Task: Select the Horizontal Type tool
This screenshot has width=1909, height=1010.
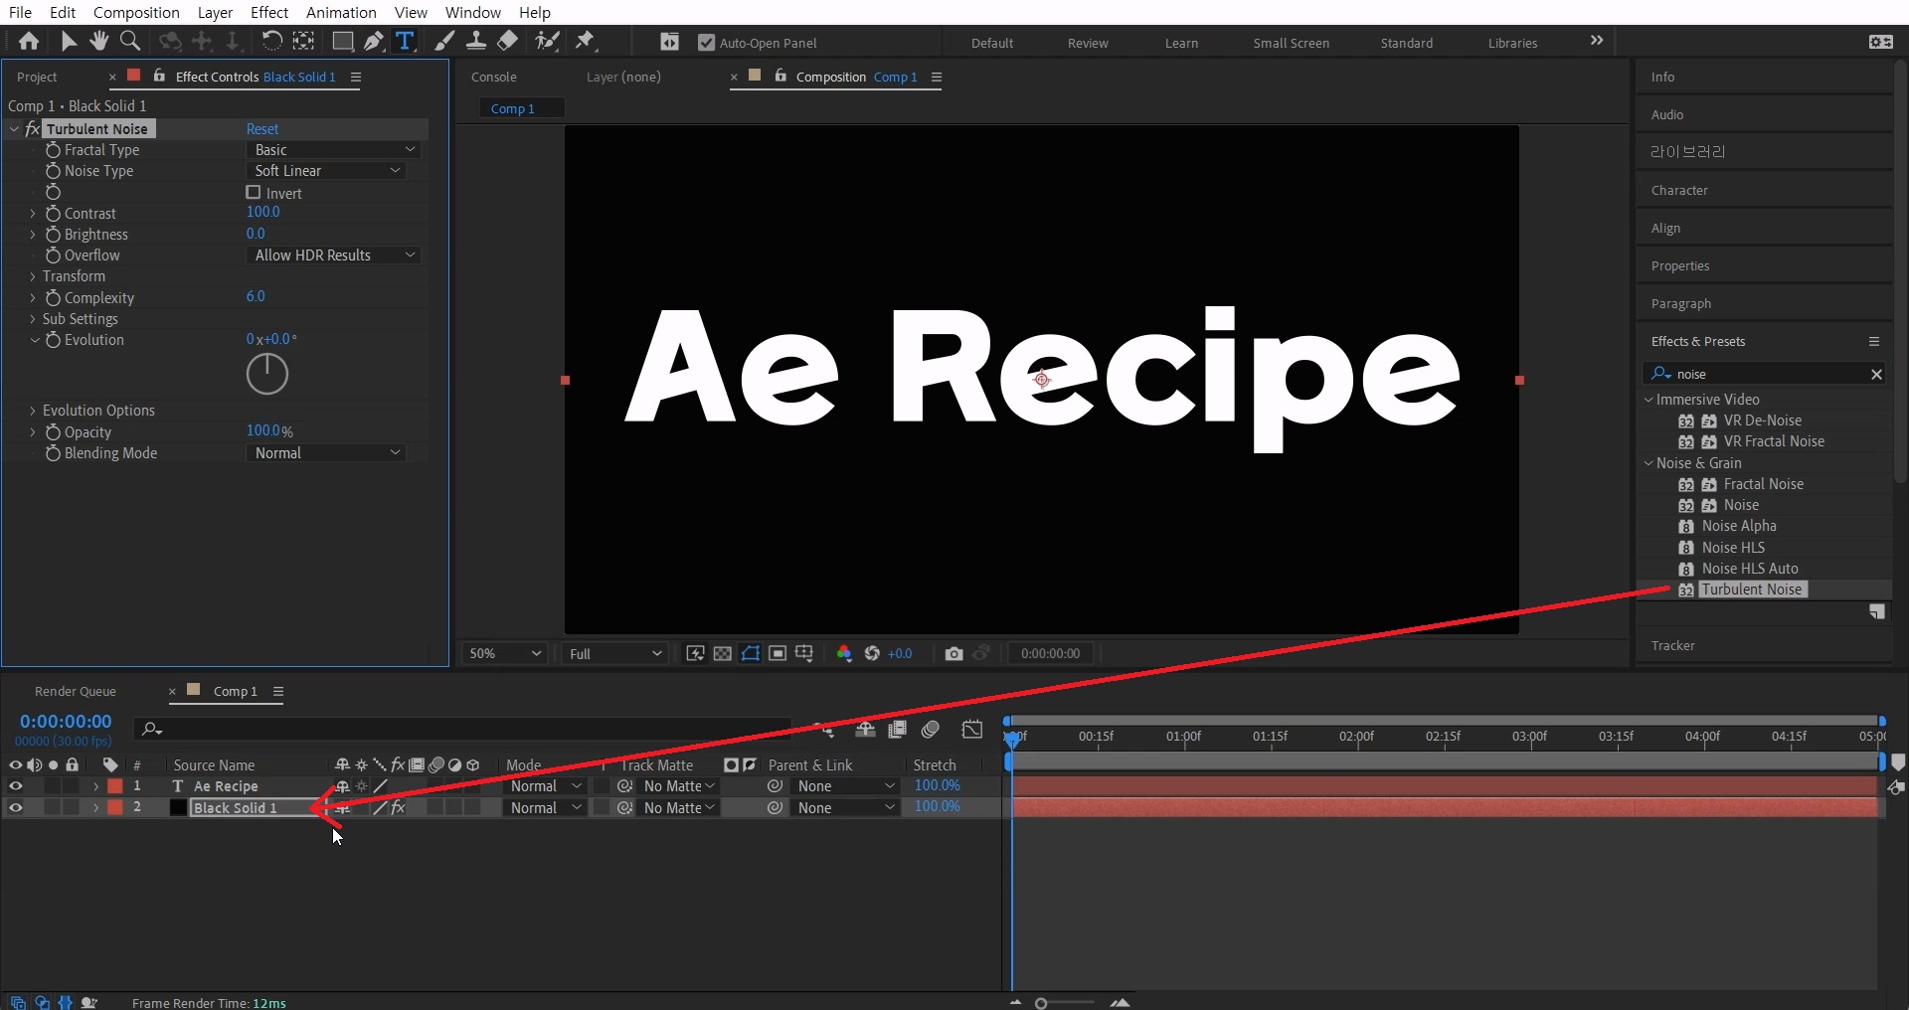Action: point(405,41)
